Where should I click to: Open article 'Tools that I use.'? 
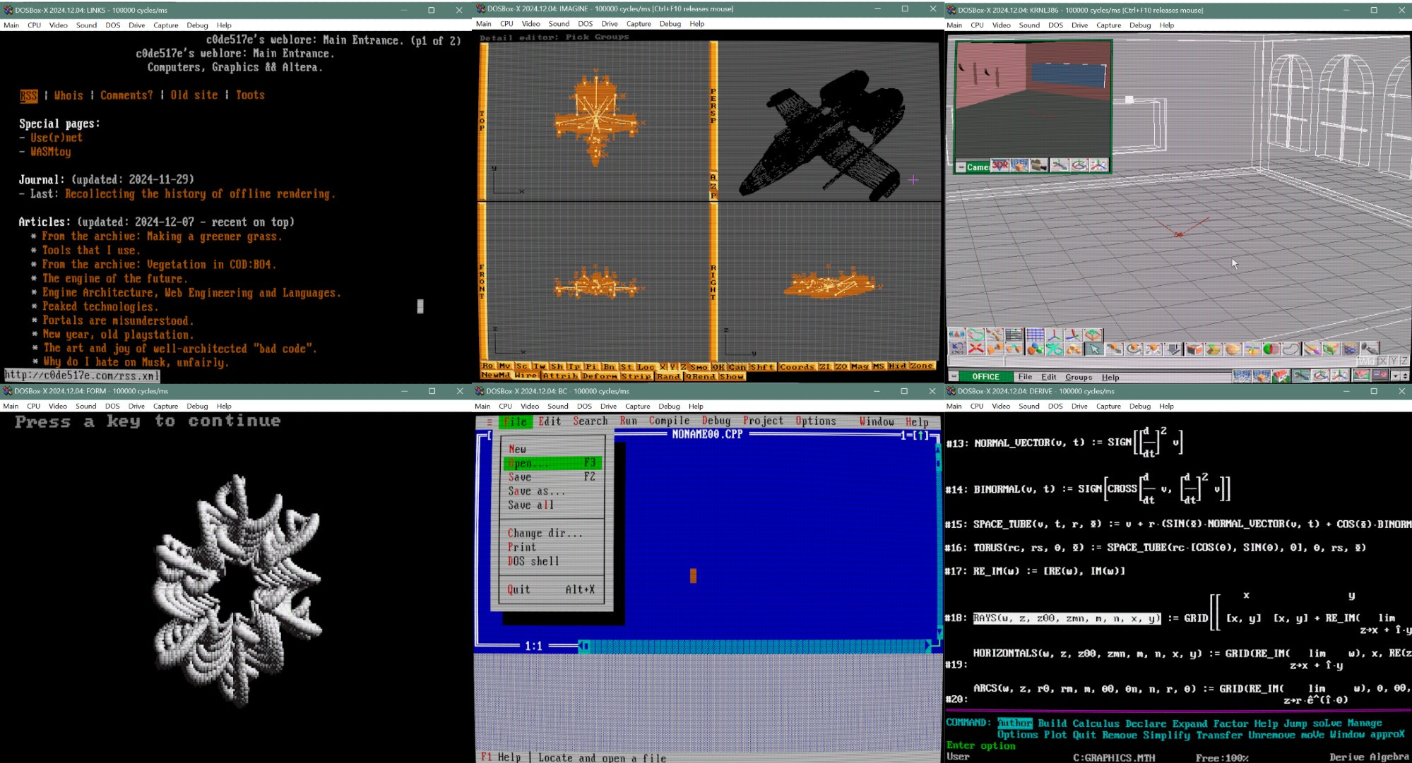point(91,250)
